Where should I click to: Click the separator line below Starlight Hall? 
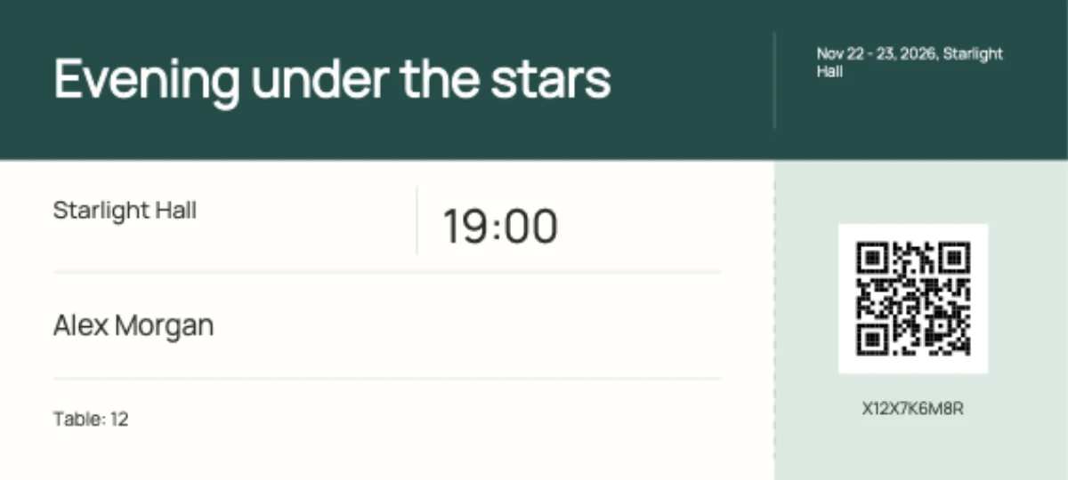pyautogui.click(x=387, y=272)
